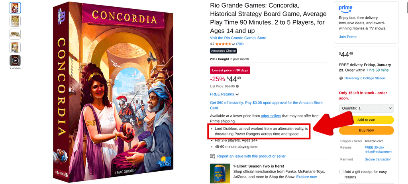Click the report issue speech bubble icon
The width and height of the screenshot is (408, 184).
213,156
